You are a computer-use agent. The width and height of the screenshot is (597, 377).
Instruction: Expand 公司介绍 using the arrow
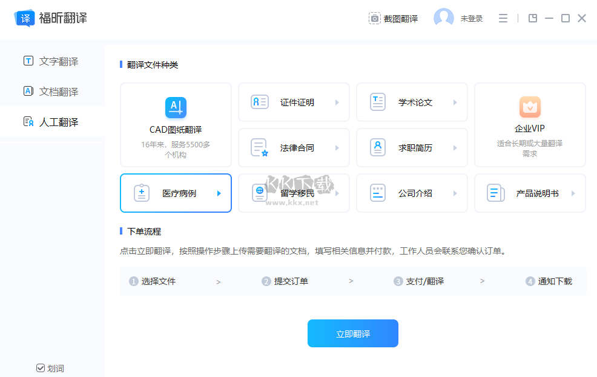coord(456,193)
